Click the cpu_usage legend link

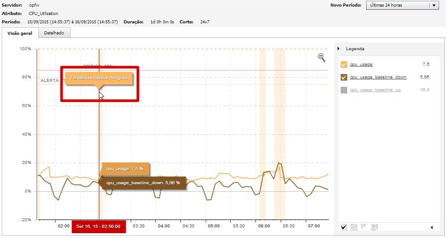tap(361, 64)
